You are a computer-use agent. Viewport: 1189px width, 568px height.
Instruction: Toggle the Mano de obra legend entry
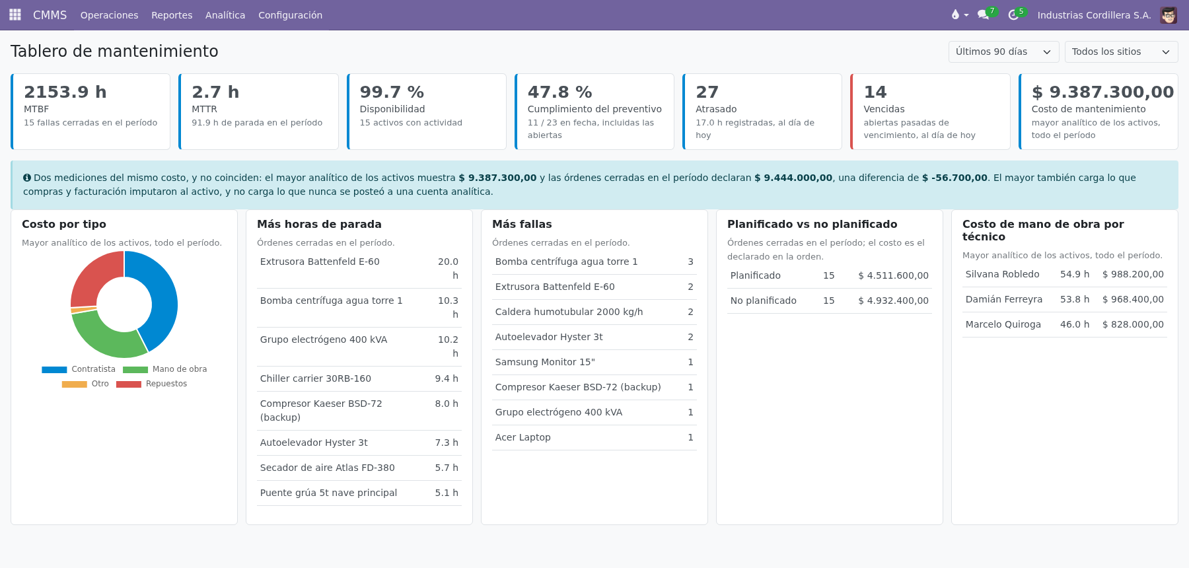point(165,369)
